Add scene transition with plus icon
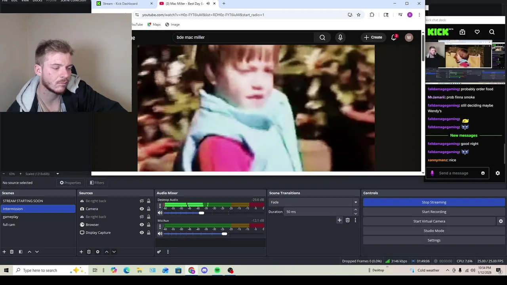 pyautogui.click(x=339, y=220)
